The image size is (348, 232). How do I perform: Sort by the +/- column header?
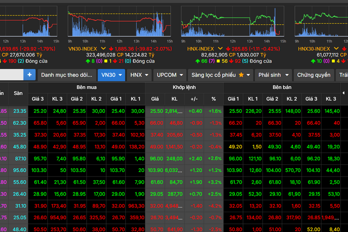194,99
